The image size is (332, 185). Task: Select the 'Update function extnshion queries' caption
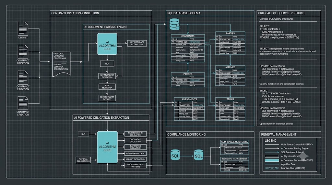click(x=276, y=124)
